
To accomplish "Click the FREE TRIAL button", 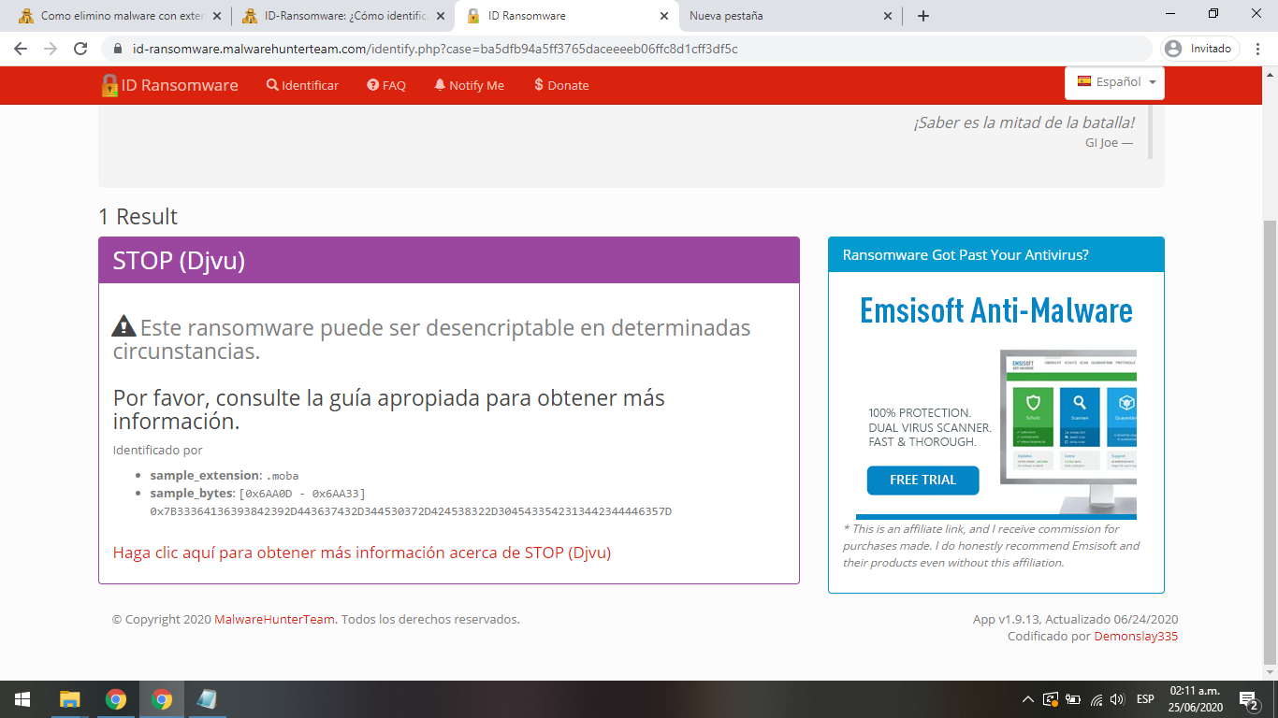I will pos(922,480).
